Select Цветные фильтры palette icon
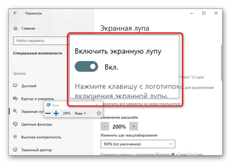Viewport: 231px width, 164px height. point(15,124)
